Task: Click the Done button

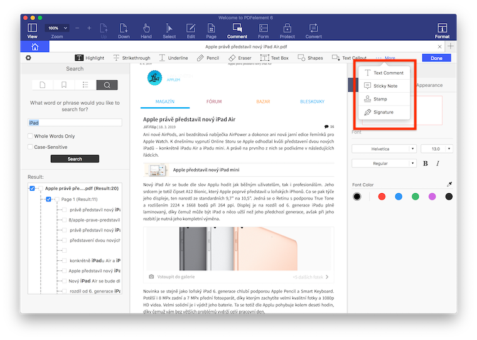Action: (436, 58)
